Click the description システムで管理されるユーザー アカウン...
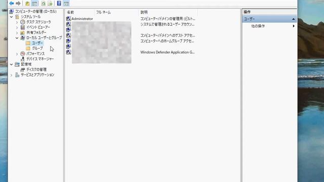 click(x=167, y=24)
